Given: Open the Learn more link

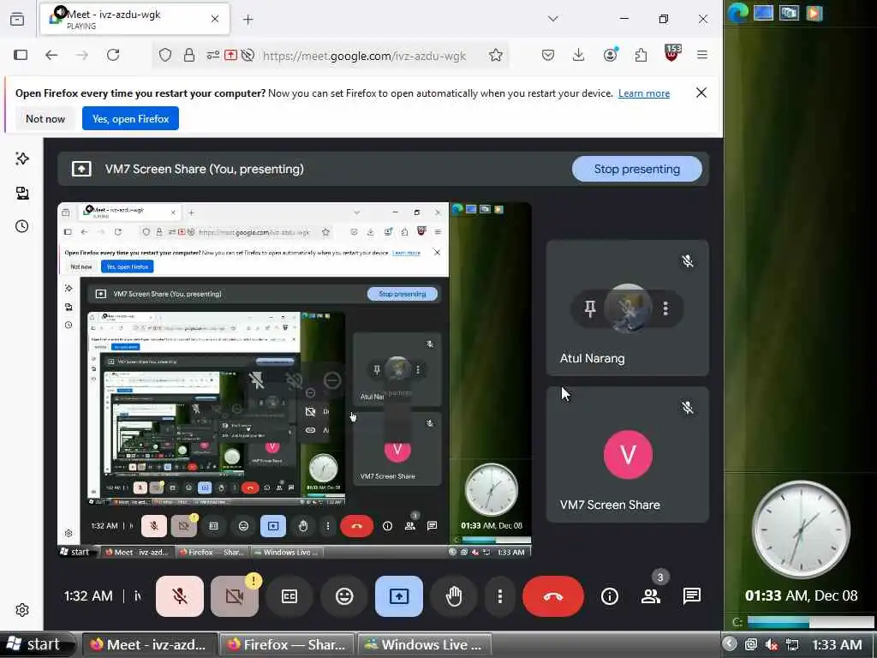Looking at the screenshot, I should coord(644,93).
